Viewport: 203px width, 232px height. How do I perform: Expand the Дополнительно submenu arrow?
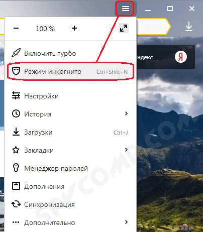[x=126, y=222]
